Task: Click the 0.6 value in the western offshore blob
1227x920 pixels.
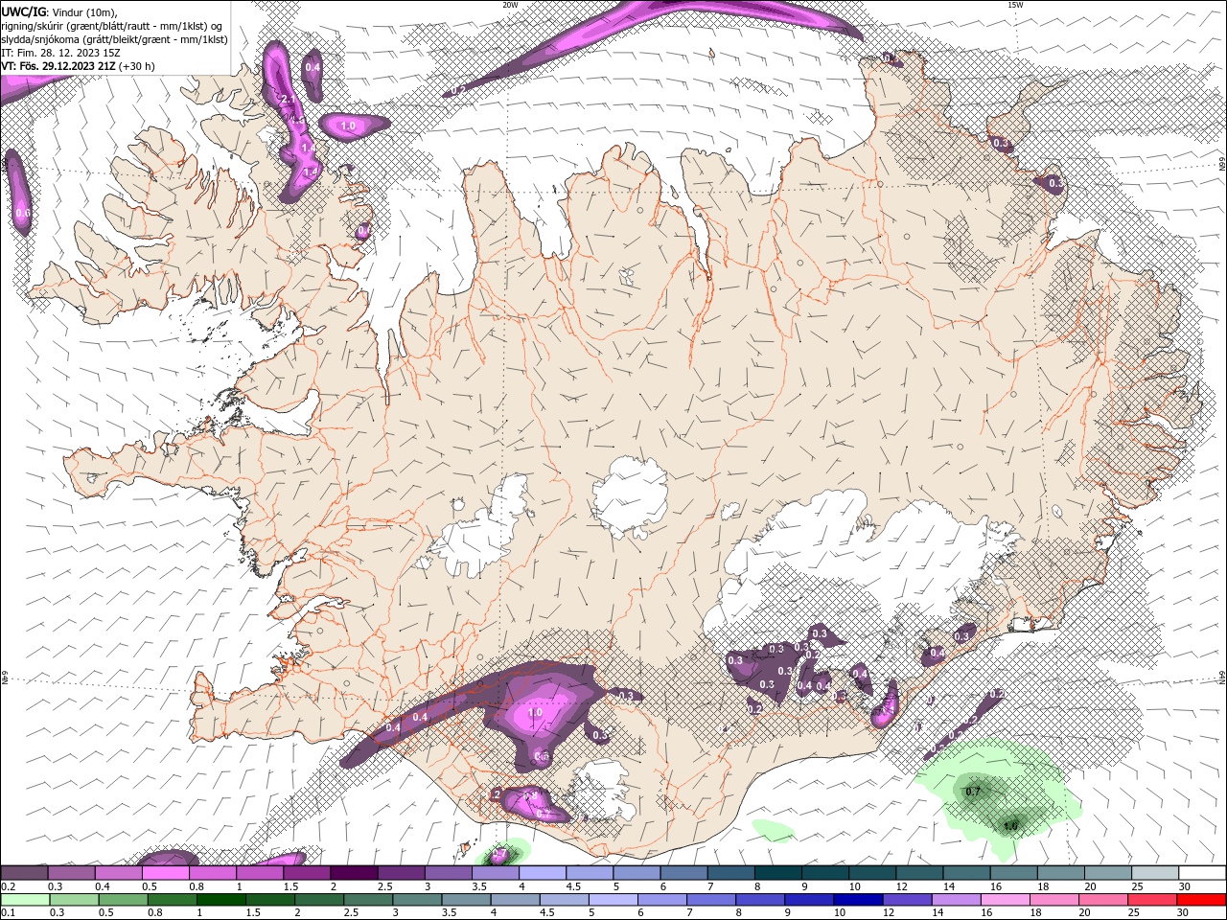Action: (x=23, y=213)
